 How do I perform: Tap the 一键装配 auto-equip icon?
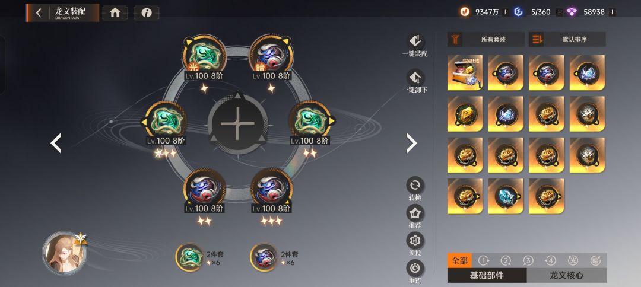415,41
